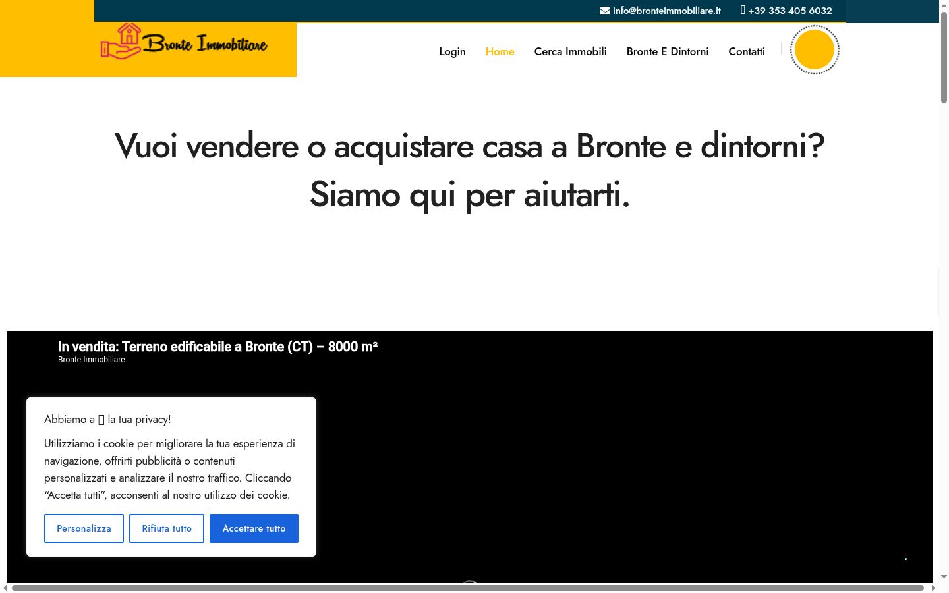Screen dimensions: 949x593
Task: Click Rifiuta tutto button
Action: click(167, 528)
